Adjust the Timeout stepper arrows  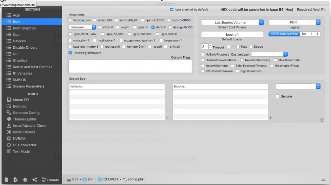pyautogui.click(x=210, y=47)
